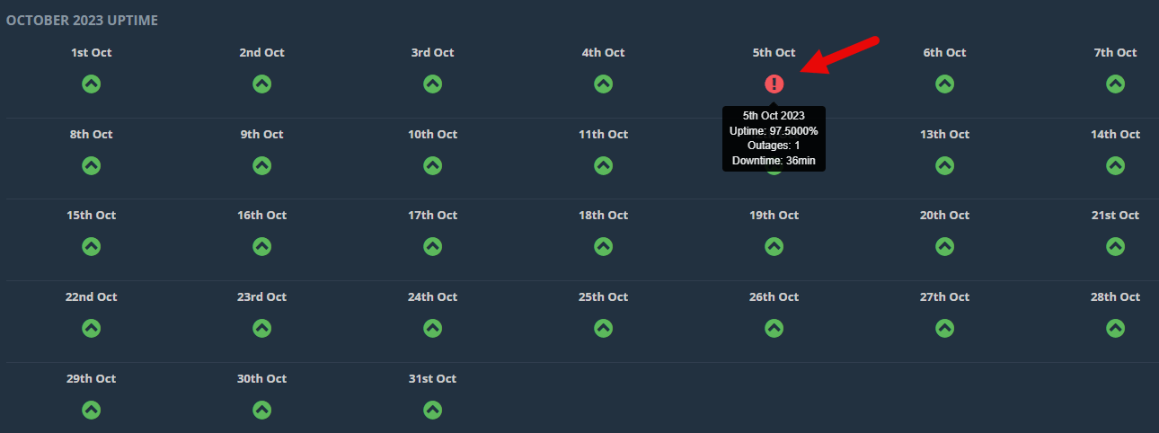Click the green uptime icon under 1st Oct

coord(92,84)
